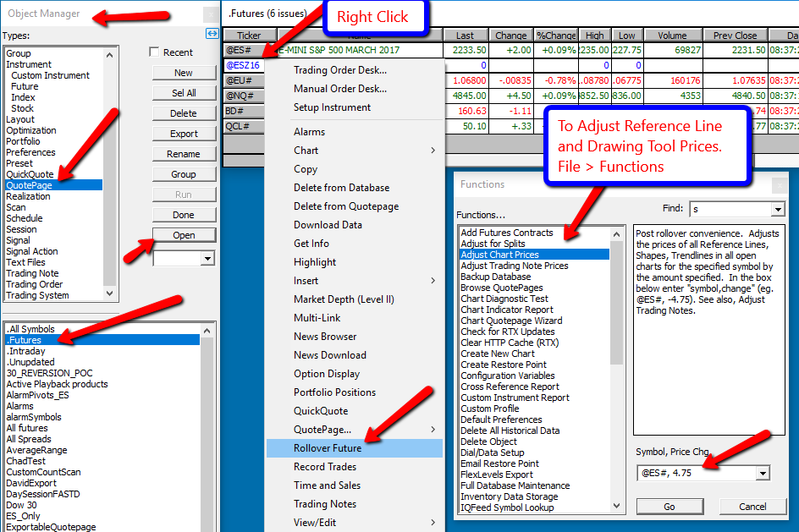The width and height of the screenshot is (799, 532).
Task: Select Trading Order Desk... menu entry
Action: 339,70
